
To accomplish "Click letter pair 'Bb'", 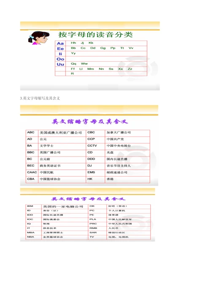I will click(73, 48).
